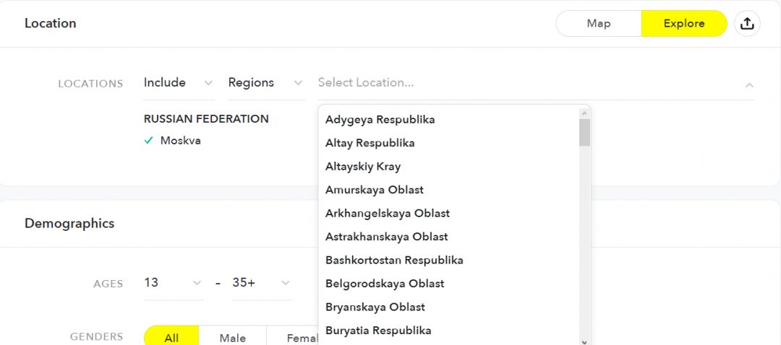The width and height of the screenshot is (781, 345).
Task: Click the export upload icon button
Action: click(x=746, y=23)
